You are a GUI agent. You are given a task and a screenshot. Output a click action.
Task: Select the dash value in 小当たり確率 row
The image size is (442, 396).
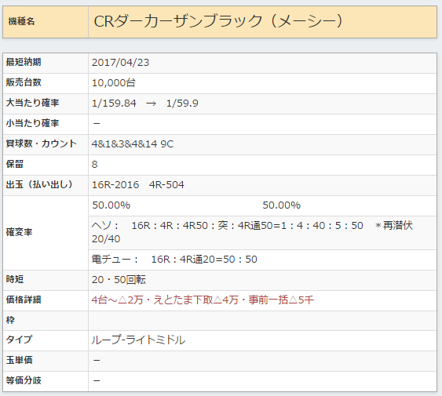97,124
